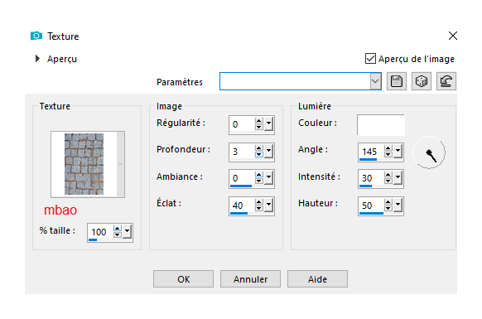482x319 pixels.
Task: Click inside the Hauteur value field
Action: click(x=371, y=205)
